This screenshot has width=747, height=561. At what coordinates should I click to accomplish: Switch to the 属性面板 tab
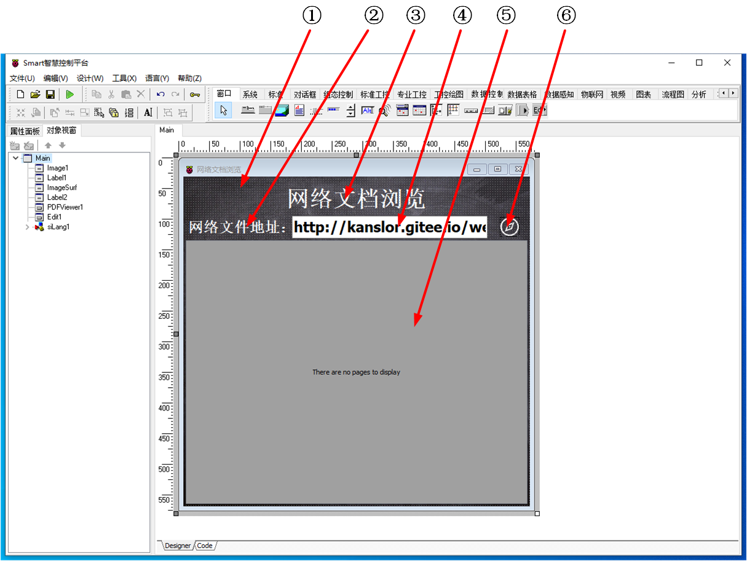(x=25, y=131)
